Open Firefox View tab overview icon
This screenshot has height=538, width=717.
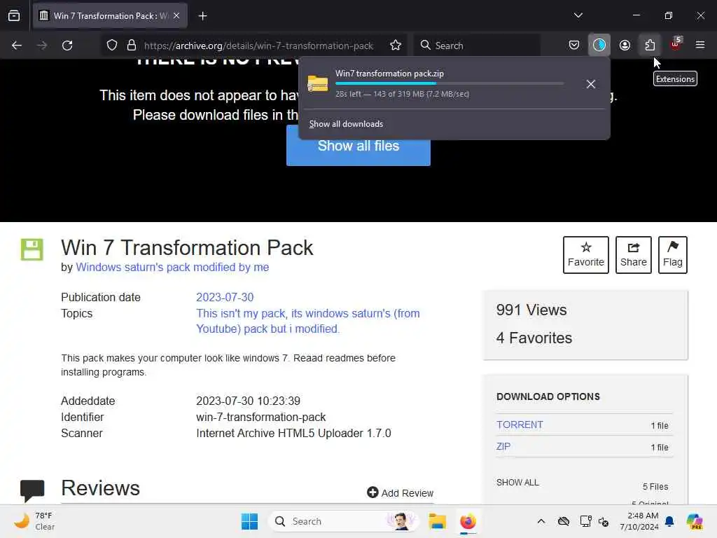click(14, 16)
